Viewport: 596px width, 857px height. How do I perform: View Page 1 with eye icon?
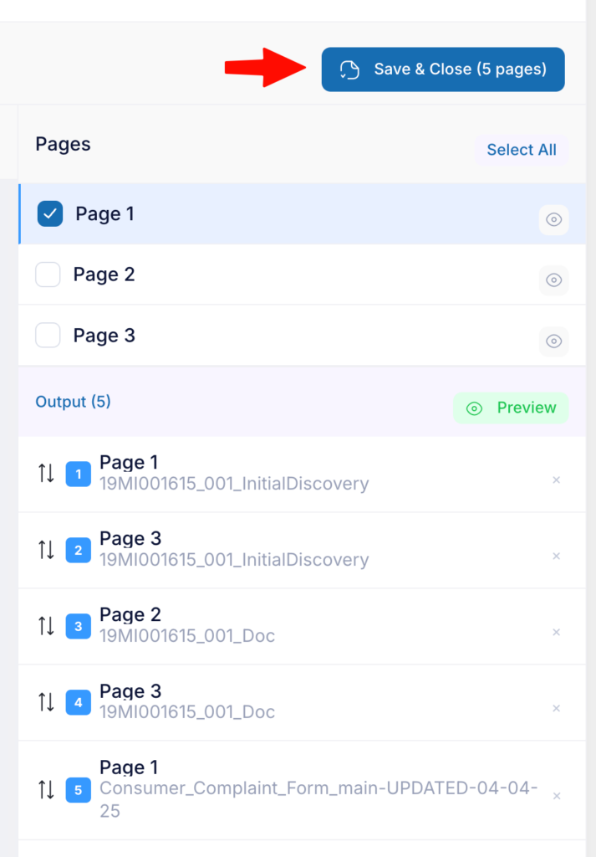point(554,220)
